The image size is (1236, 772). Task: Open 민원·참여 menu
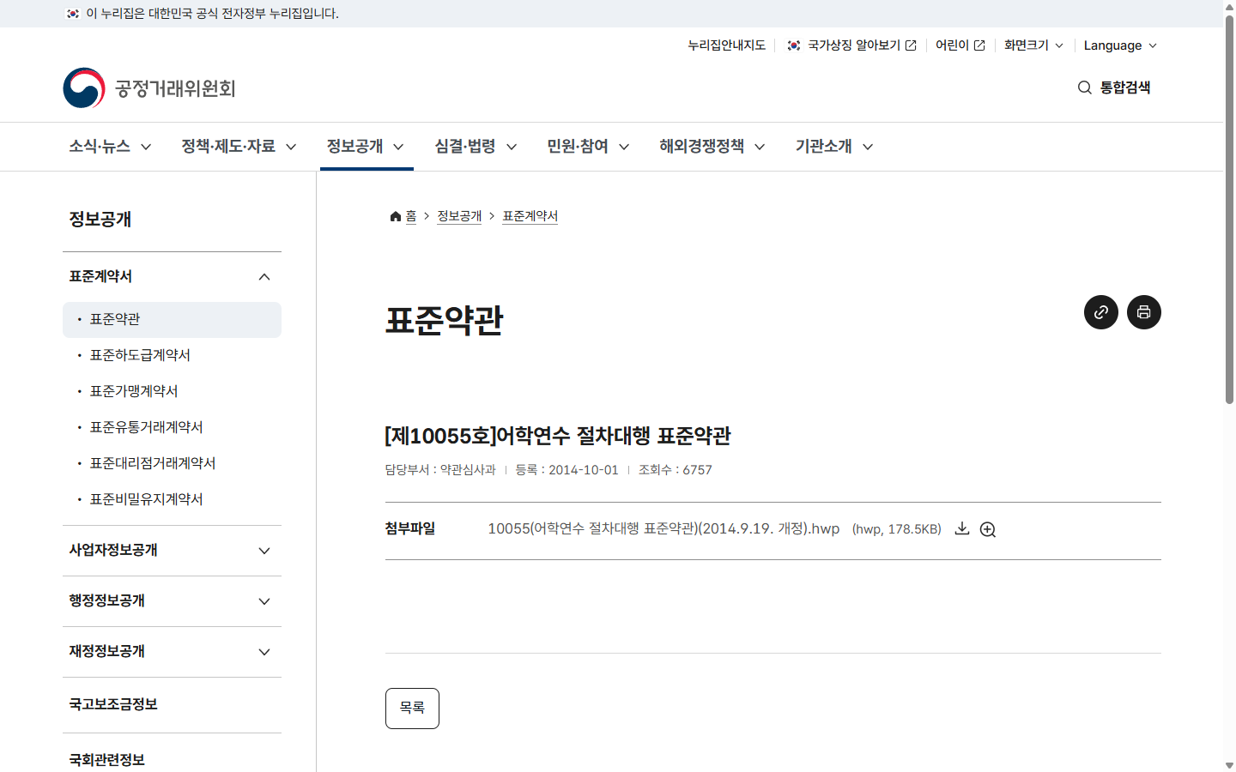[588, 147]
